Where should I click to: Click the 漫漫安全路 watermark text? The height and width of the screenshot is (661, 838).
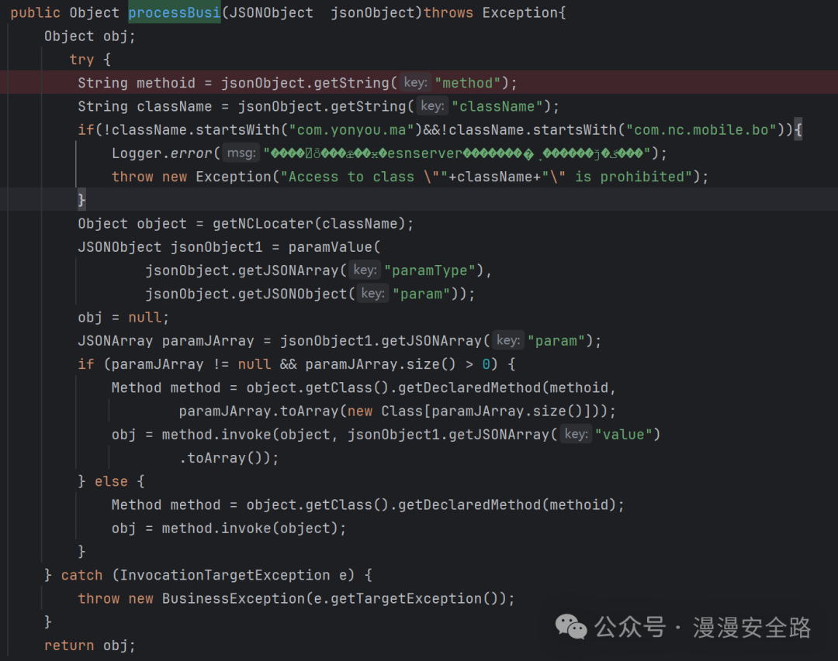point(751,627)
